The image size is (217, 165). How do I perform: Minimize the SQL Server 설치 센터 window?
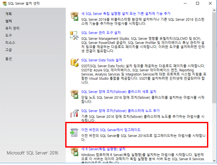tap(185, 3)
